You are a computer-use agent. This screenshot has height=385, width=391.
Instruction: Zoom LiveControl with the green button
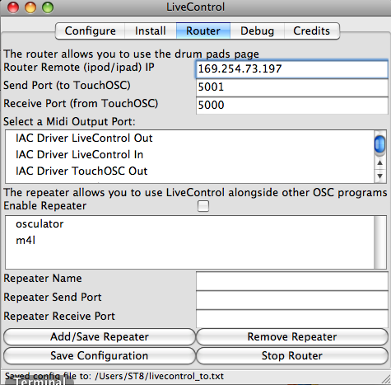(x=48, y=7)
